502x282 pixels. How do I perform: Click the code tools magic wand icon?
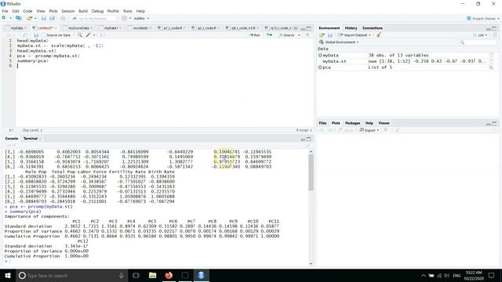click(88, 35)
